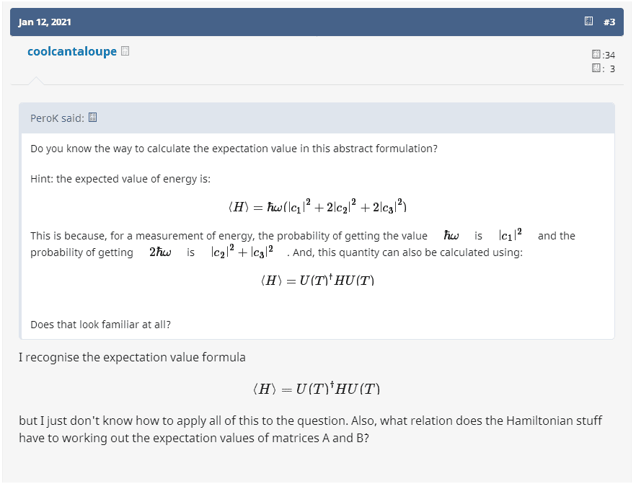Open the #3 post permalink
The width and height of the screenshot is (636, 484).
click(x=609, y=22)
